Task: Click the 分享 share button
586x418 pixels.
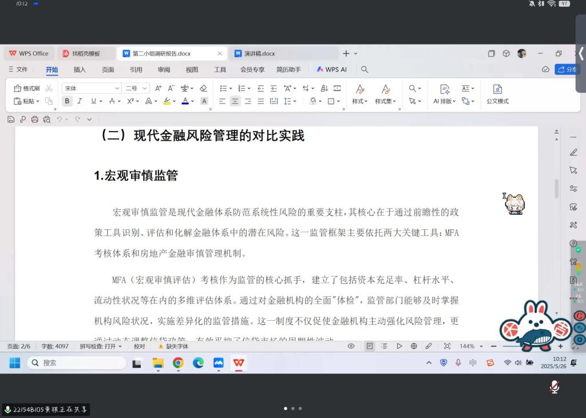Action: coord(570,69)
